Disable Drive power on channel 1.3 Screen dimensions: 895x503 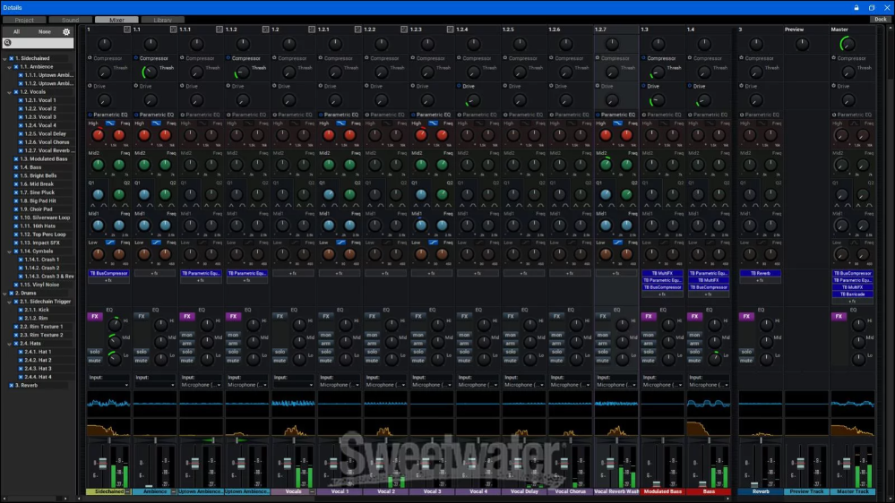[x=644, y=86]
